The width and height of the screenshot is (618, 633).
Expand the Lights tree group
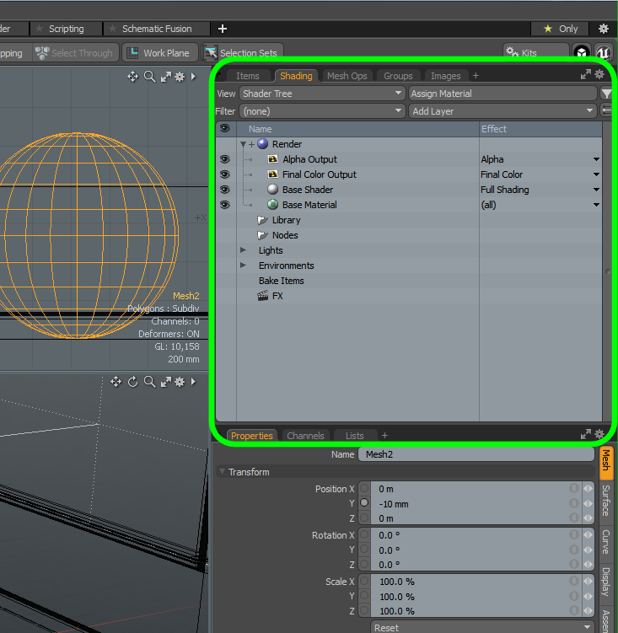coord(244,250)
